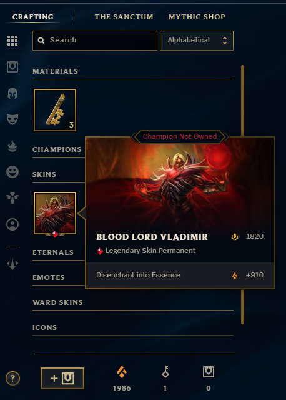Filter loot by champions helmet icon
The height and width of the screenshot is (400, 286).
pyautogui.click(x=12, y=93)
